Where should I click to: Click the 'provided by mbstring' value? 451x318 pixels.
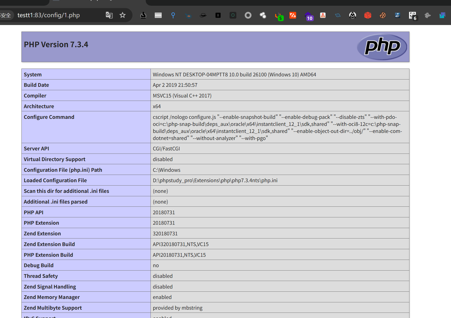tap(178, 308)
